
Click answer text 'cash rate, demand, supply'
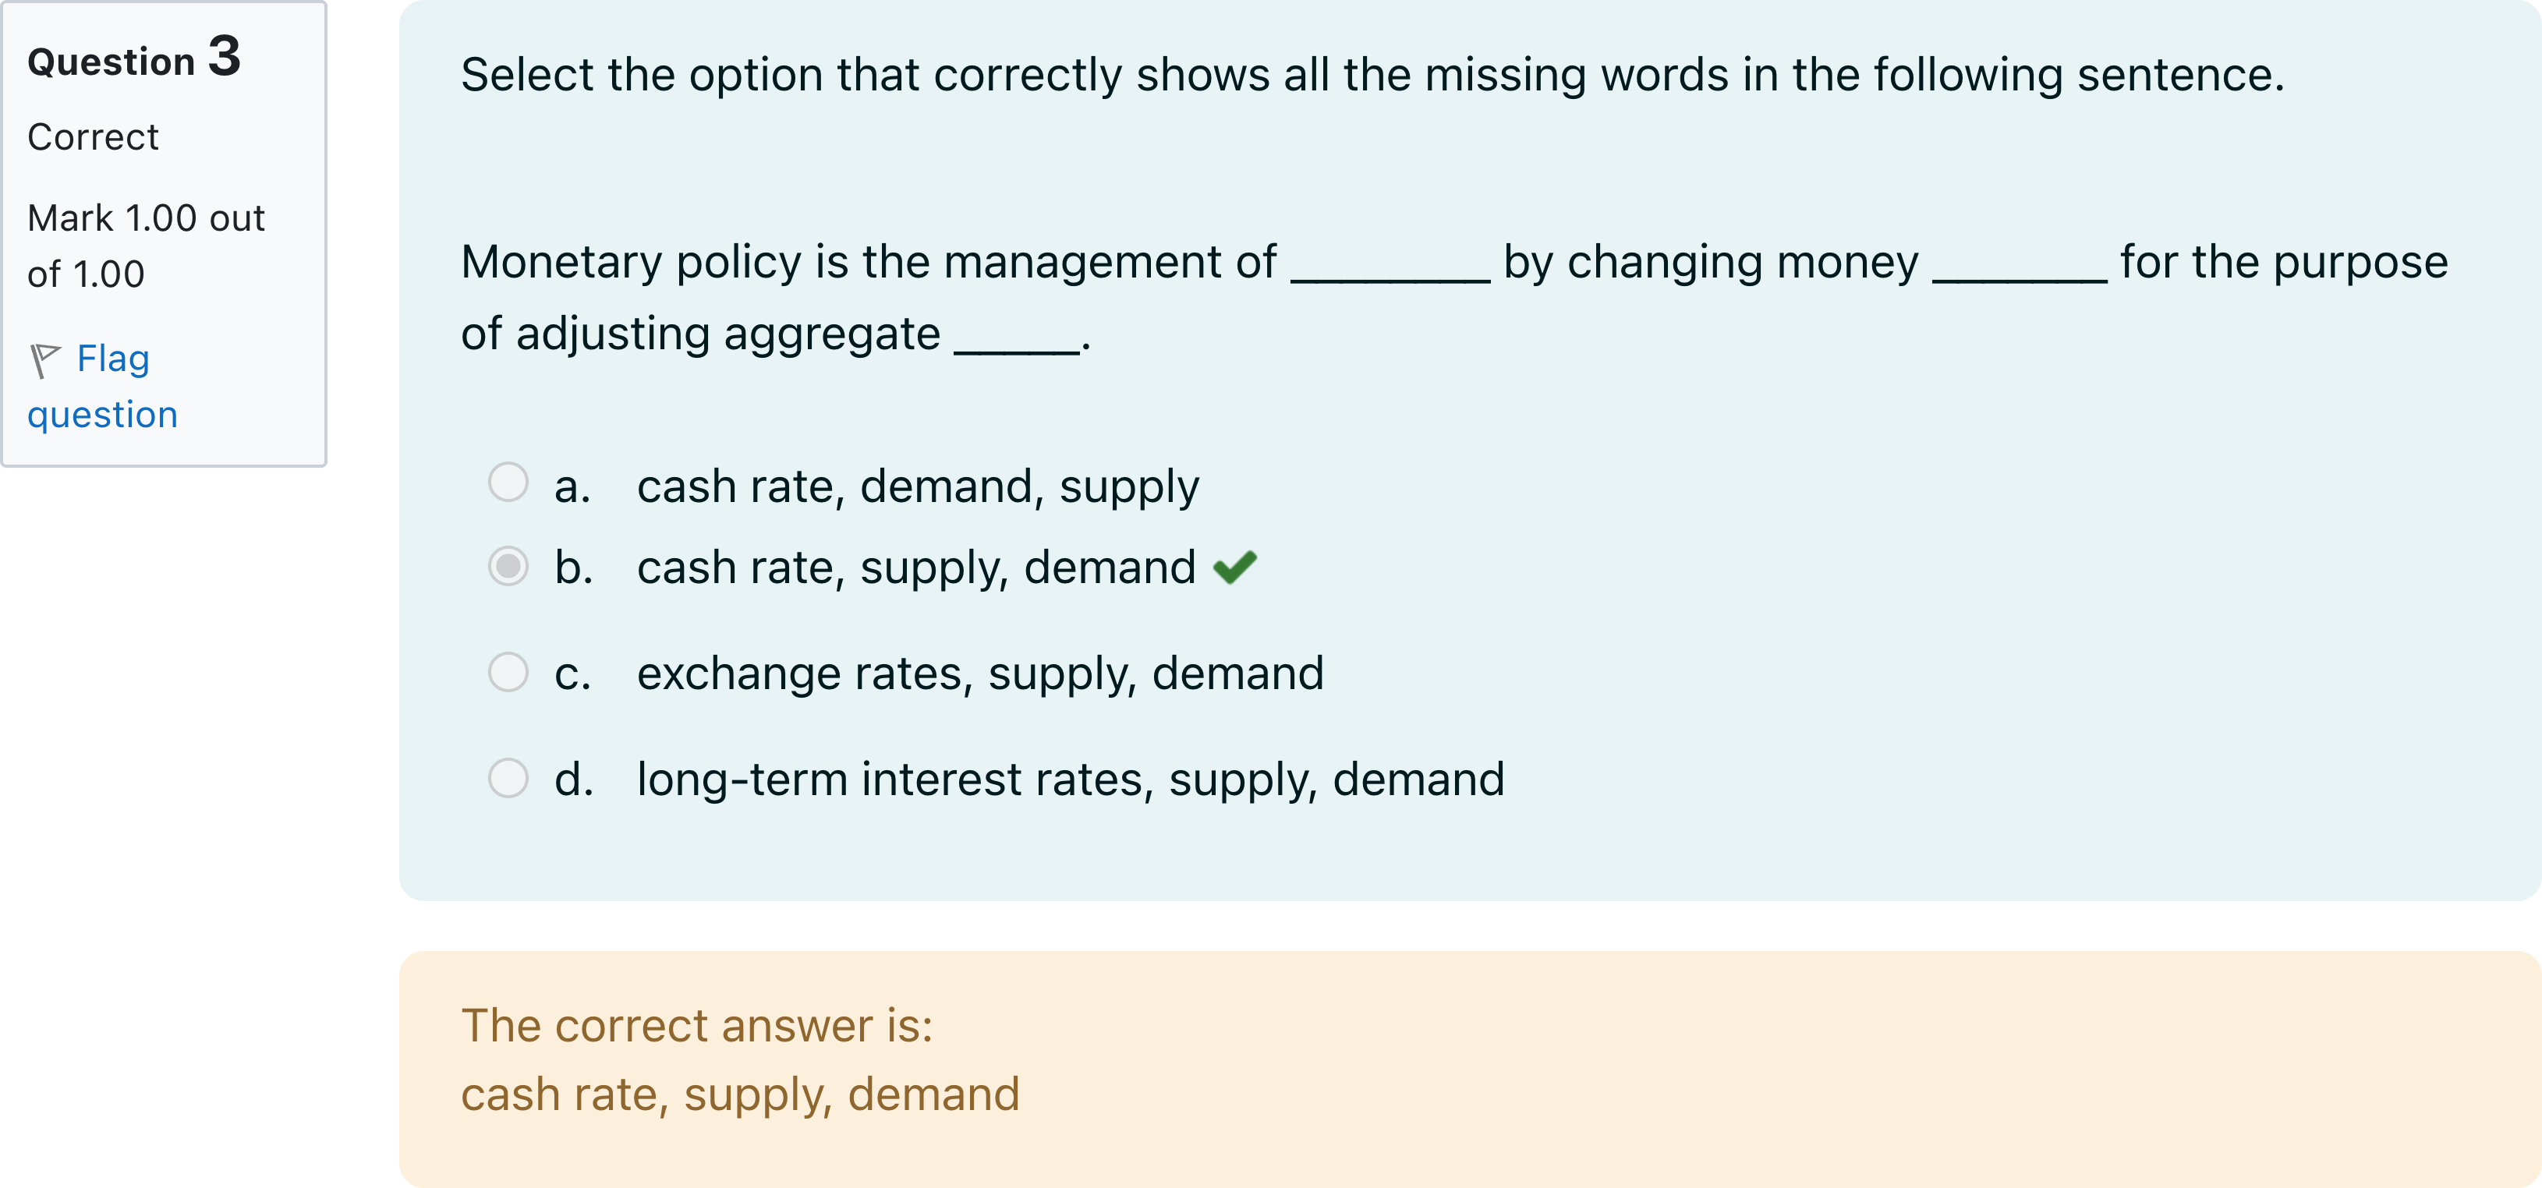(x=918, y=486)
